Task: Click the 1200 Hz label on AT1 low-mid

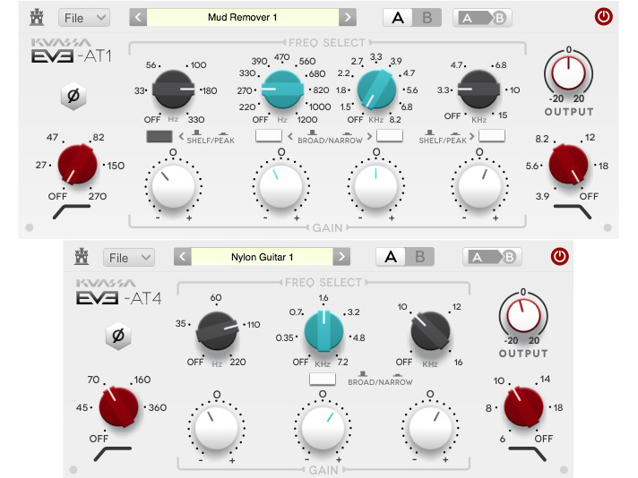Action: pyautogui.click(x=307, y=120)
